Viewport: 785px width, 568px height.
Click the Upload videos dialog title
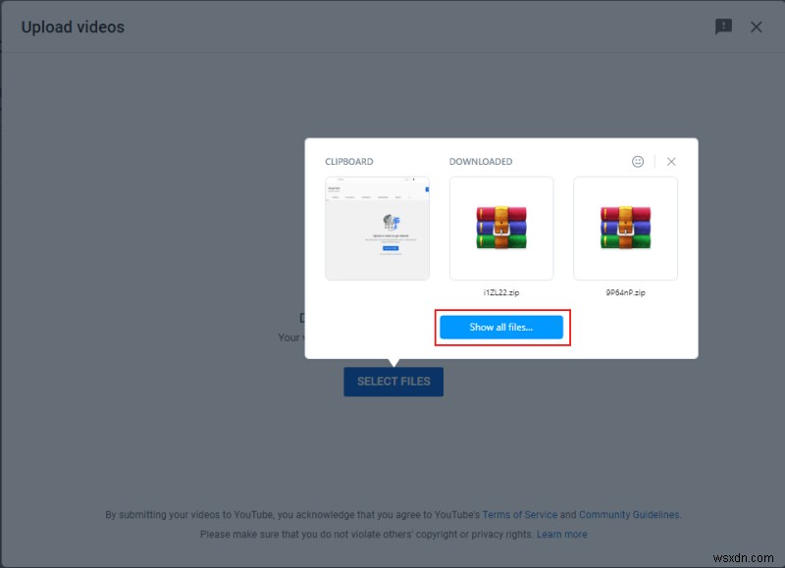[73, 26]
